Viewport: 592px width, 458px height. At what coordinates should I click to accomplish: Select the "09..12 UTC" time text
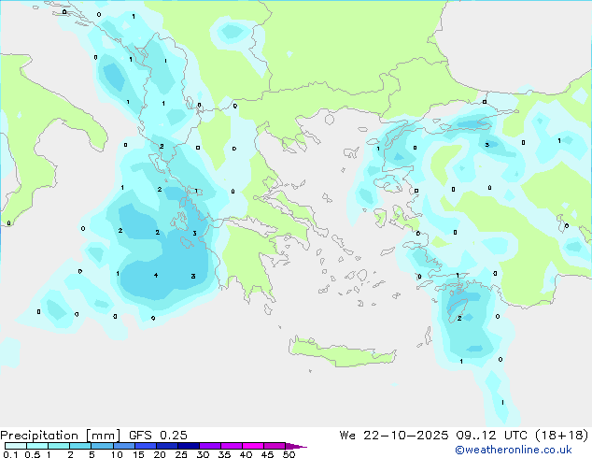pyautogui.click(x=491, y=436)
